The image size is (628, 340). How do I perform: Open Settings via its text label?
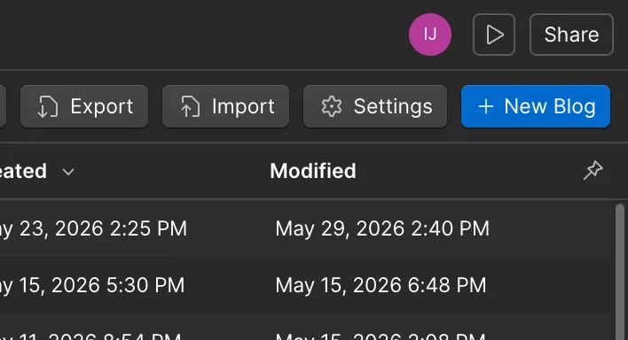pos(392,106)
